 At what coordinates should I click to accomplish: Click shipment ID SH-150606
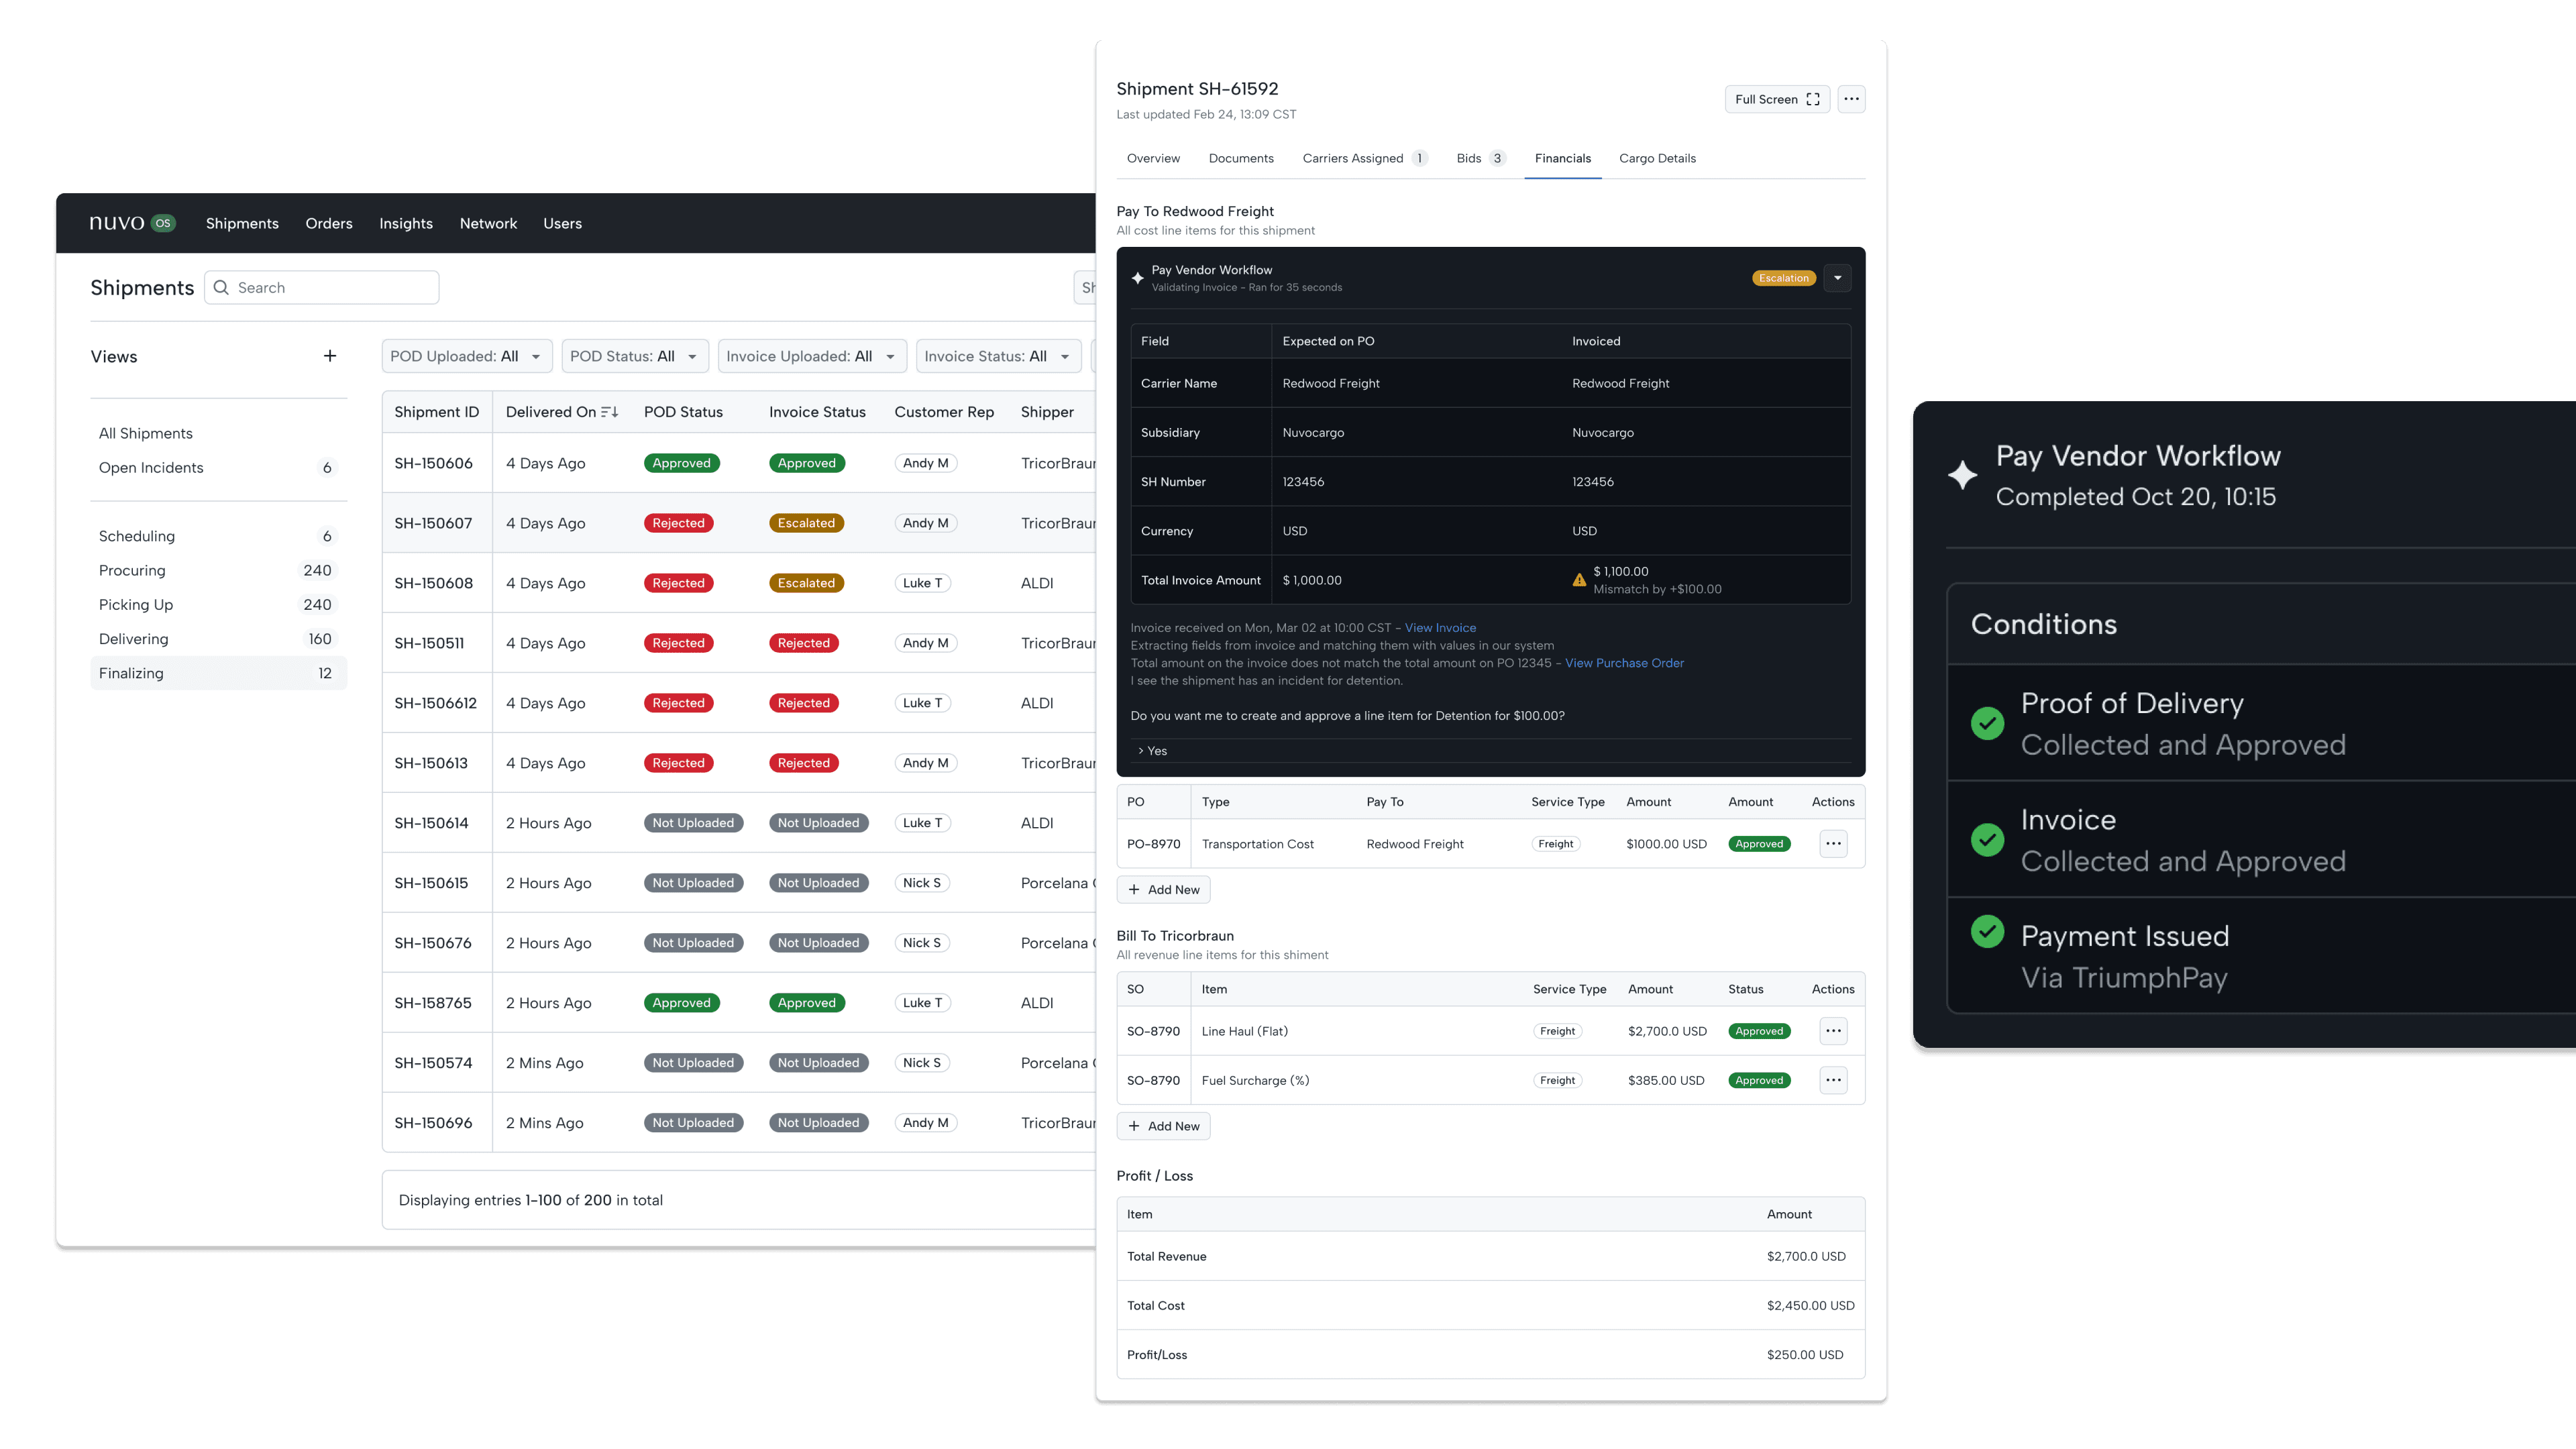[433, 463]
